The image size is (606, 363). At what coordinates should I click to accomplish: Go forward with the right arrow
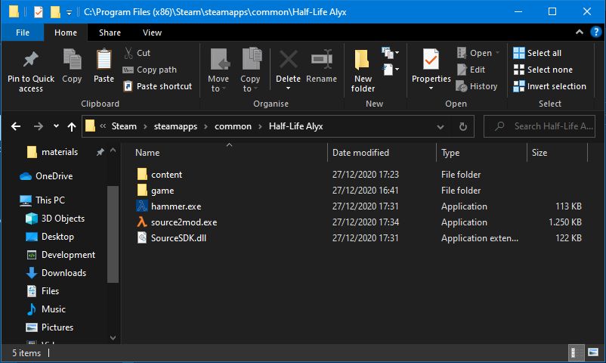point(38,126)
